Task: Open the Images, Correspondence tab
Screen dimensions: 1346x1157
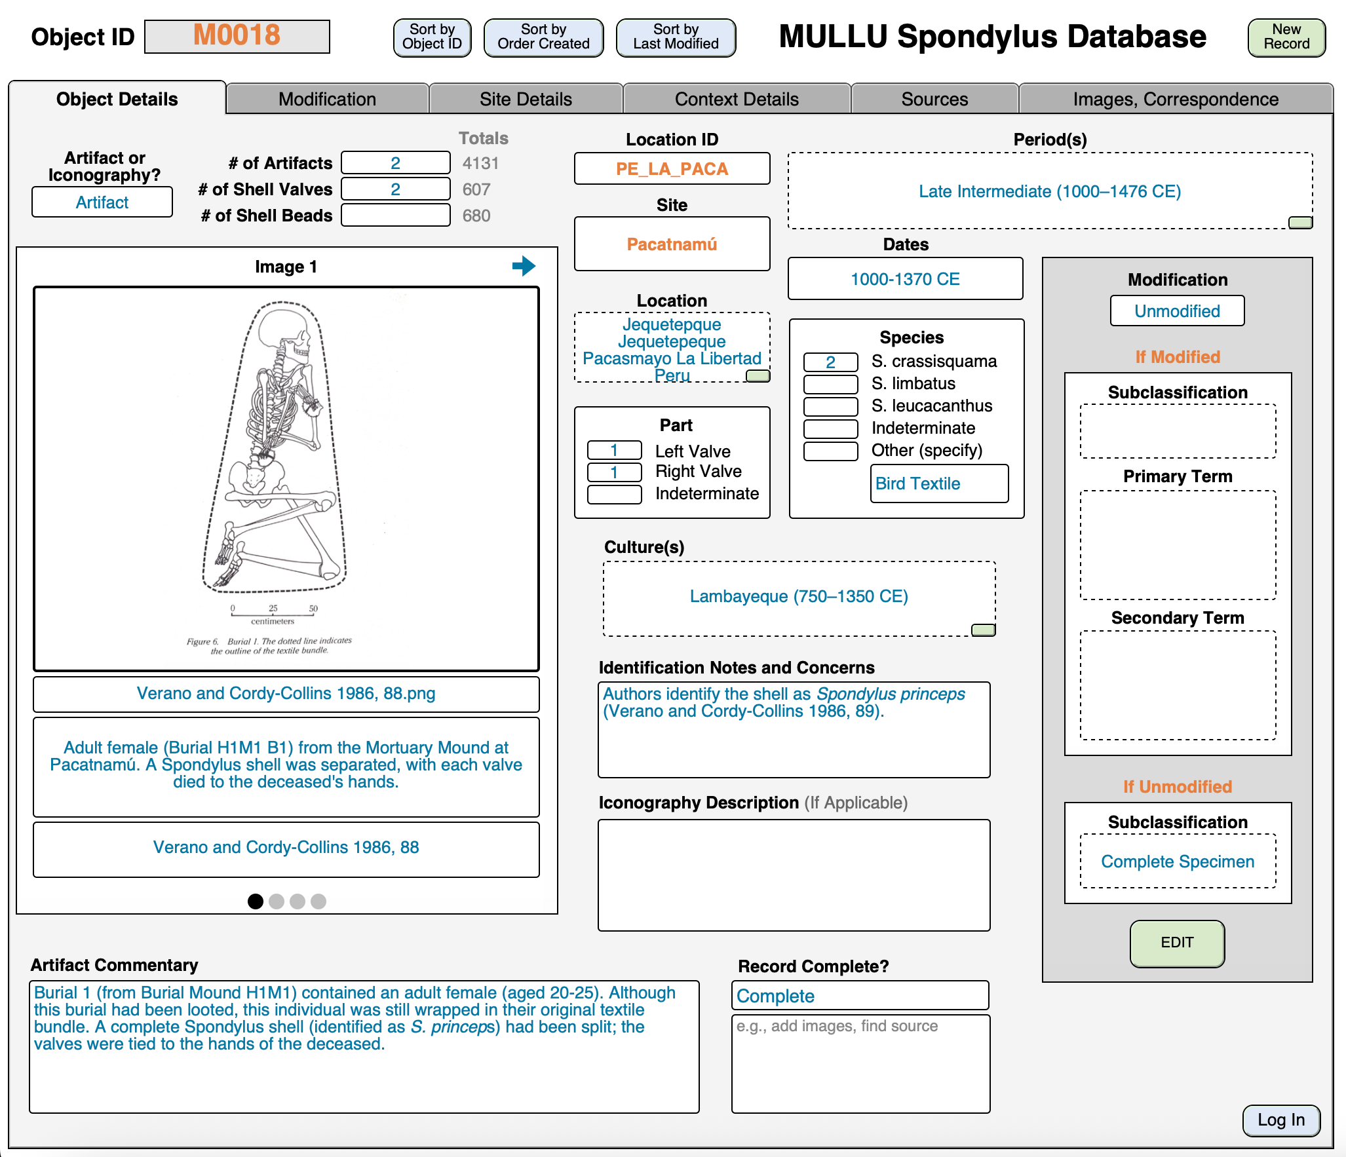Action: click(1176, 99)
